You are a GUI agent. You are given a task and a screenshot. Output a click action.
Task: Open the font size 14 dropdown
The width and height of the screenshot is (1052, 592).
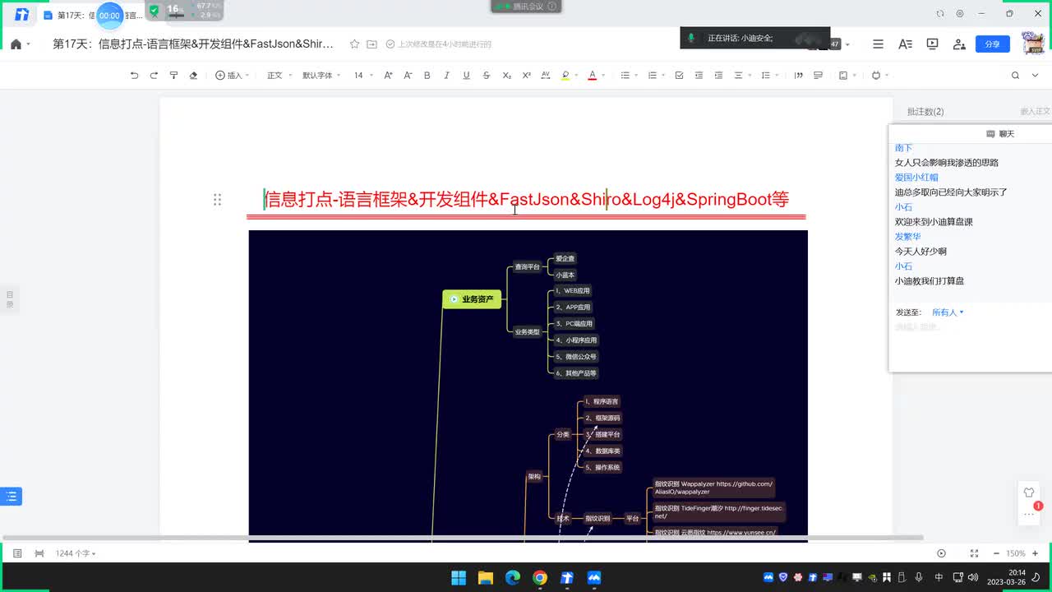tap(363, 75)
